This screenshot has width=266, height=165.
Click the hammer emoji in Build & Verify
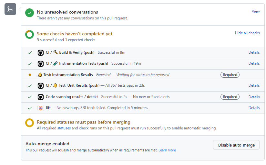pyautogui.click(x=56, y=52)
